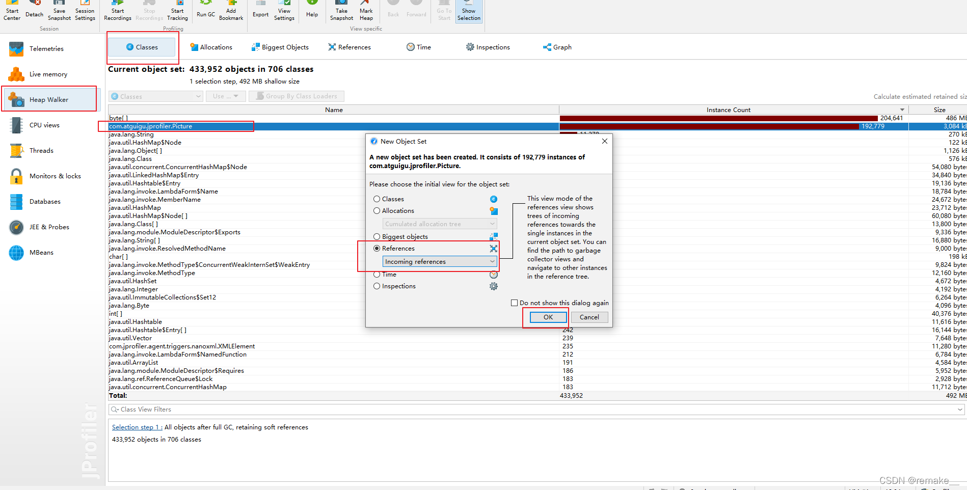The width and height of the screenshot is (967, 490).
Task: Click Start Recordings toolbar icon
Action: pos(118,11)
